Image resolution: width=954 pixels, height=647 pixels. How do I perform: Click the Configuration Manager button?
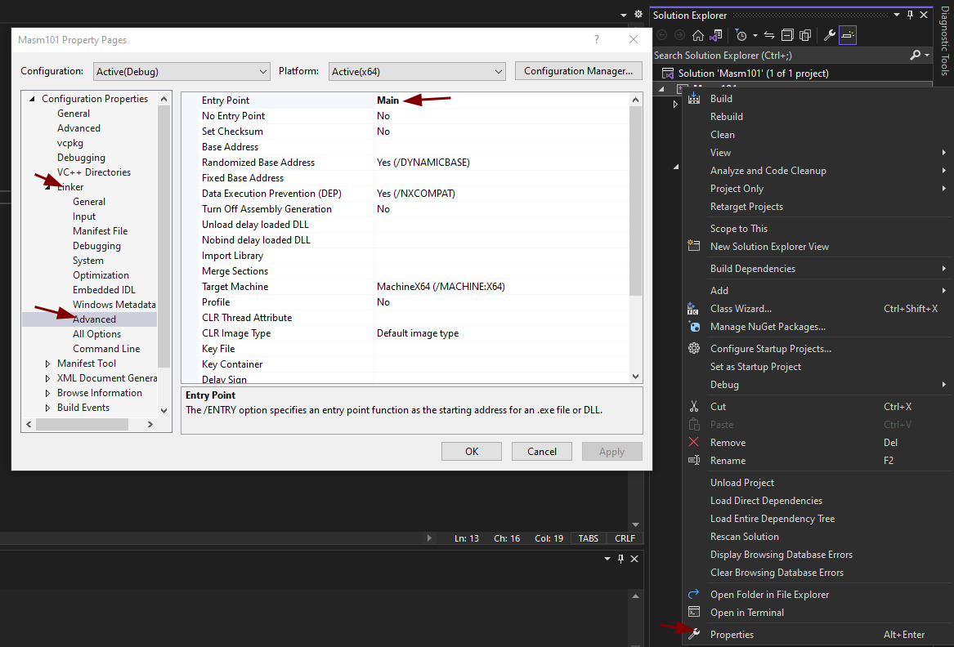578,71
